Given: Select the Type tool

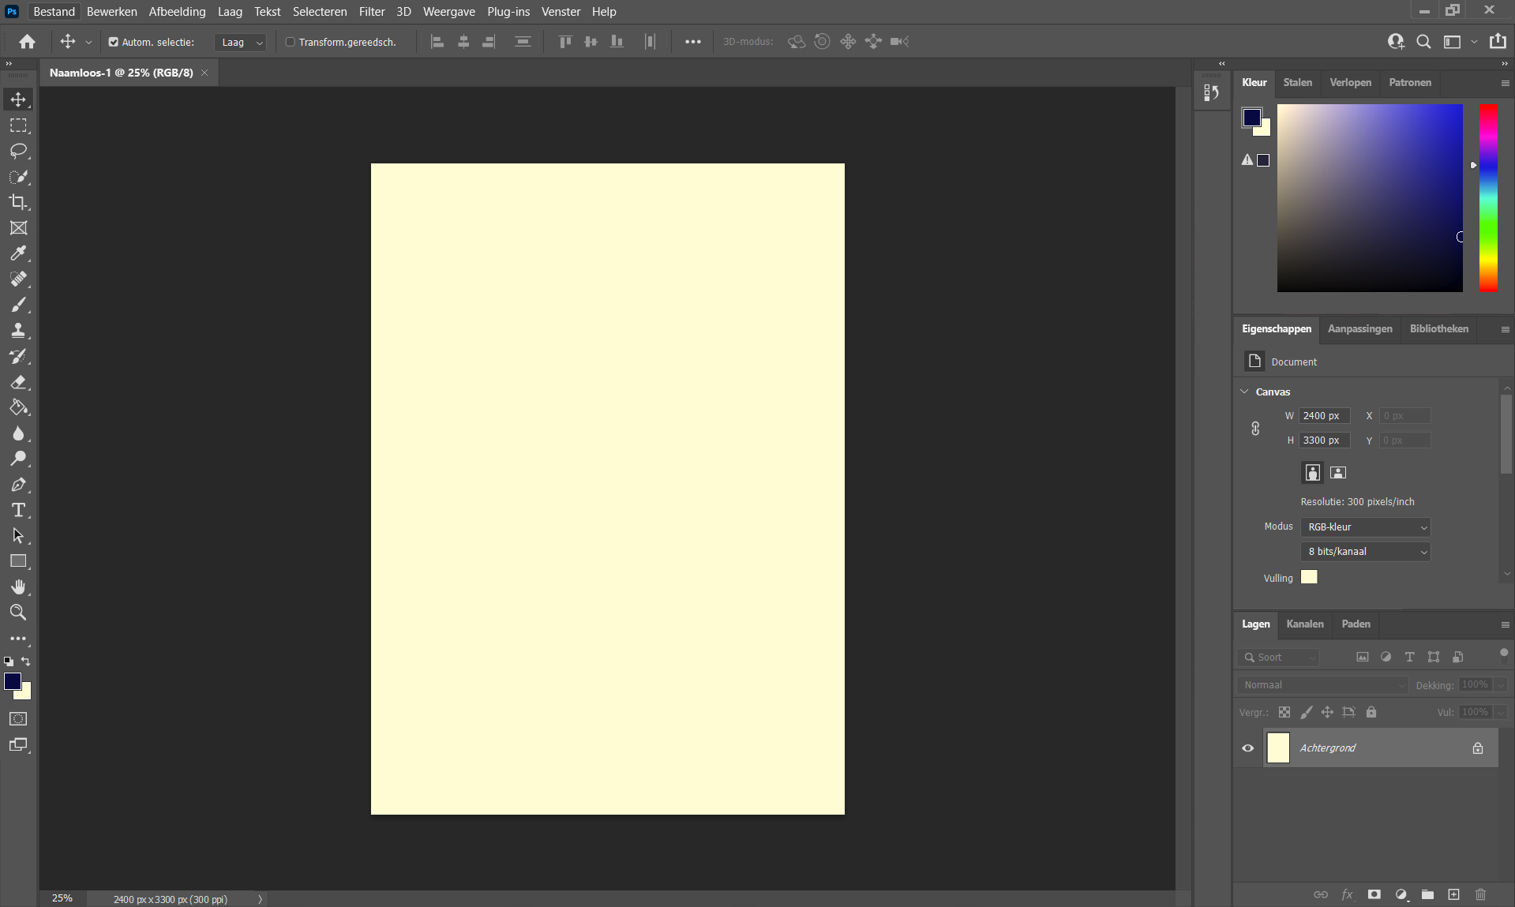Looking at the screenshot, I should (18, 510).
